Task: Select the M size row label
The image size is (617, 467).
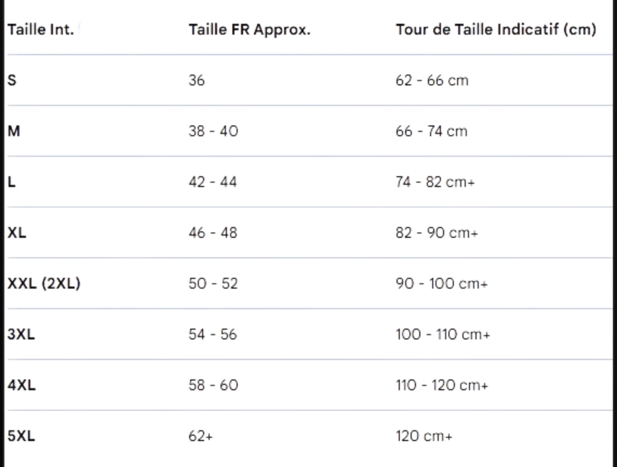Action: [x=13, y=131]
